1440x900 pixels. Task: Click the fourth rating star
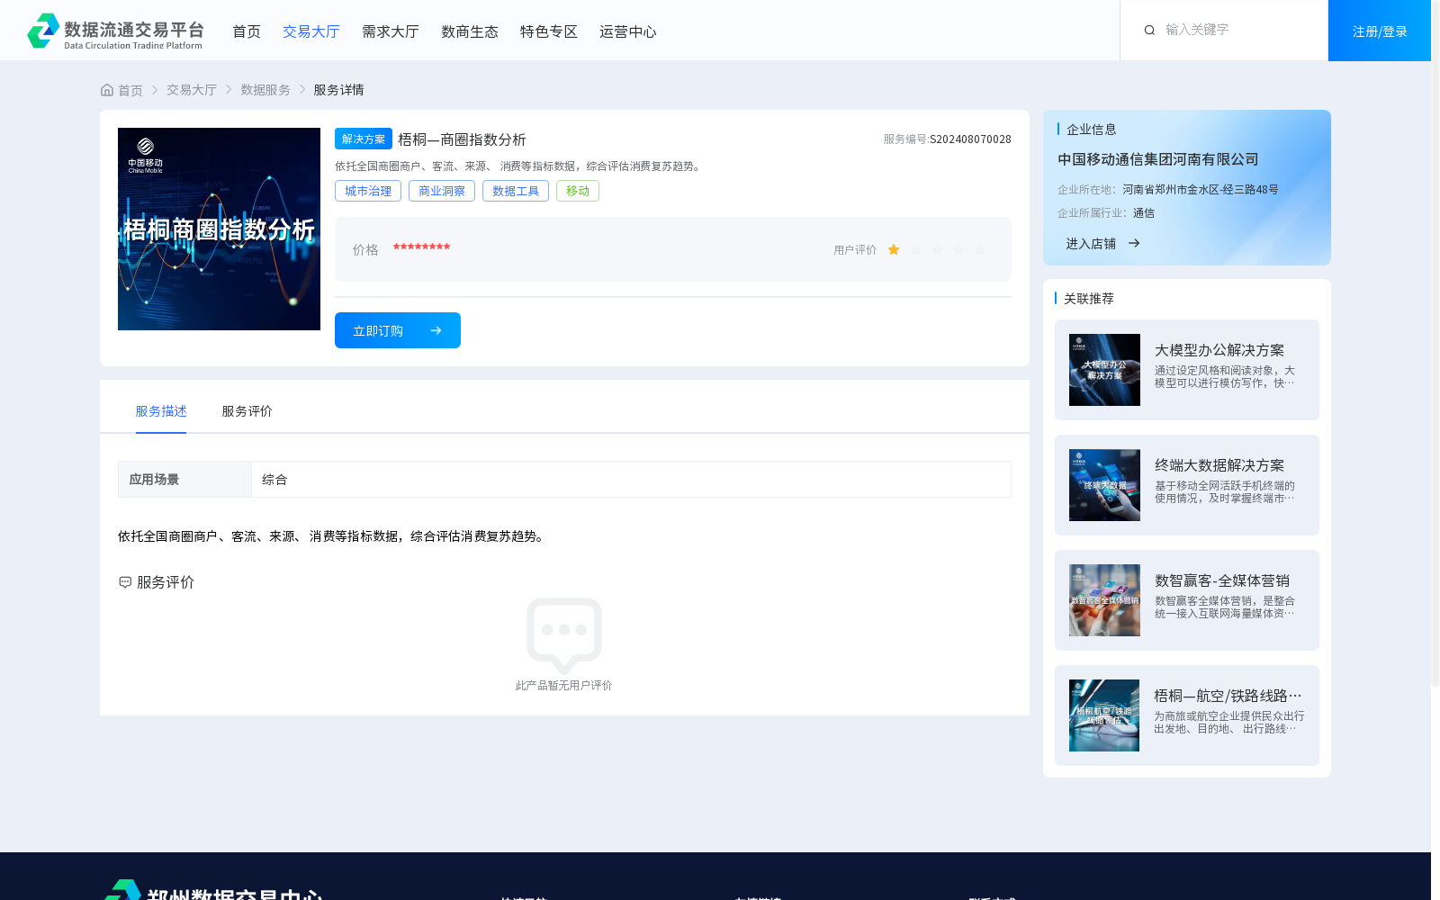coord(958,250)
